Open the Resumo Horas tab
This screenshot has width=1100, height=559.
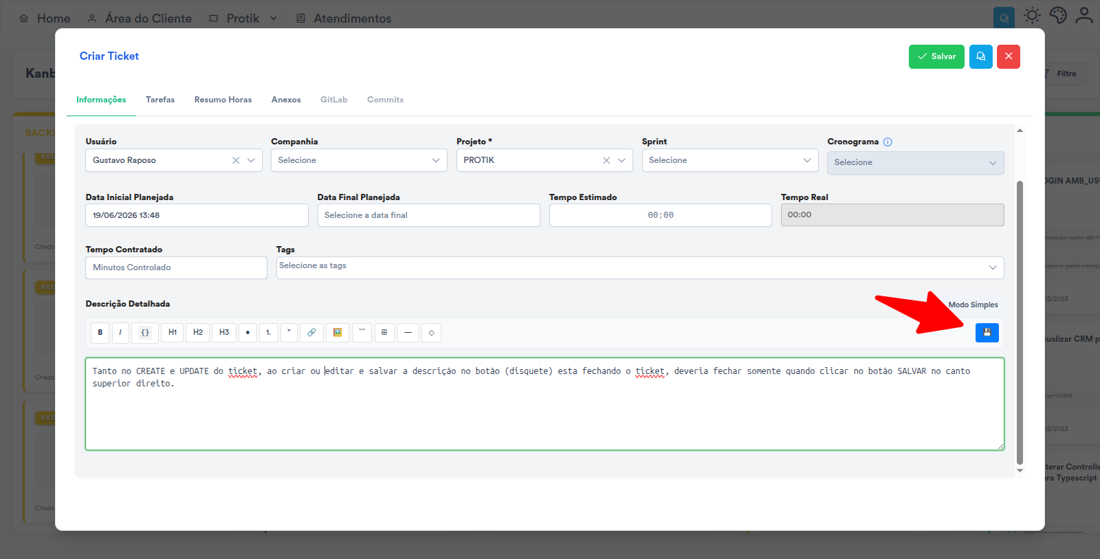click(223, 100)
